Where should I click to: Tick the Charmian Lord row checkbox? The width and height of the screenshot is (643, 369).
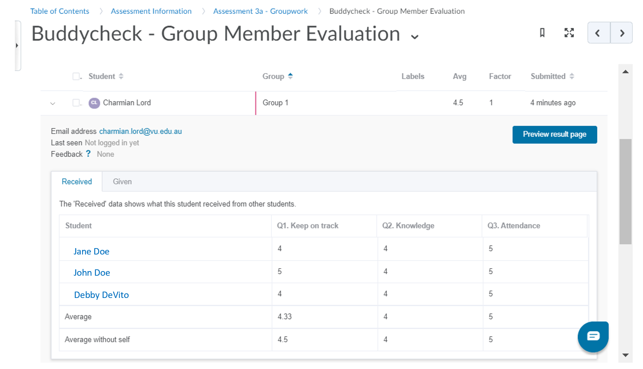76,103
